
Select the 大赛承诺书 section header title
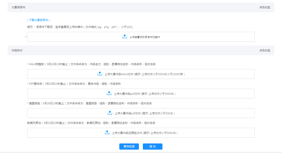[x=18, y=7]
